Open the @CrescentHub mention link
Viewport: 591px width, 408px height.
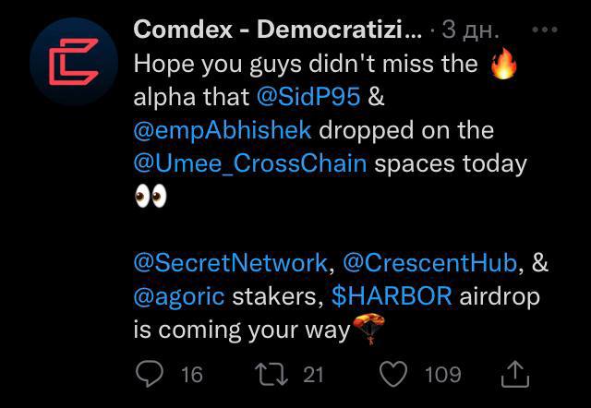tap(429, 262)
